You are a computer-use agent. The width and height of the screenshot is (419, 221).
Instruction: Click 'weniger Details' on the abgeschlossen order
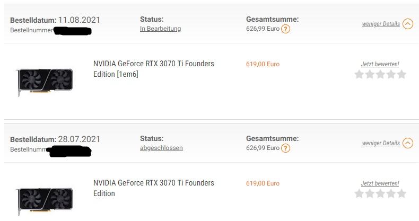click(x=381, y=143)
